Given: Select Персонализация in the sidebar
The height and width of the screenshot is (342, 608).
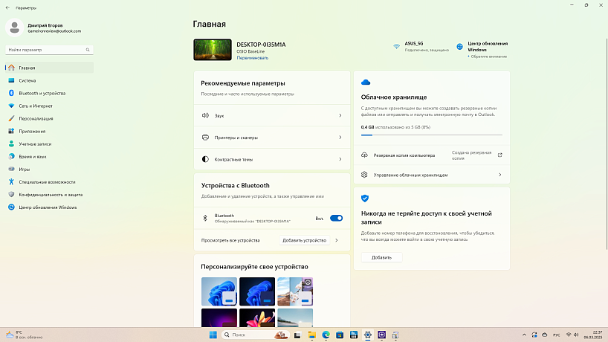Looking at the screenshot, I should point(36,118).
